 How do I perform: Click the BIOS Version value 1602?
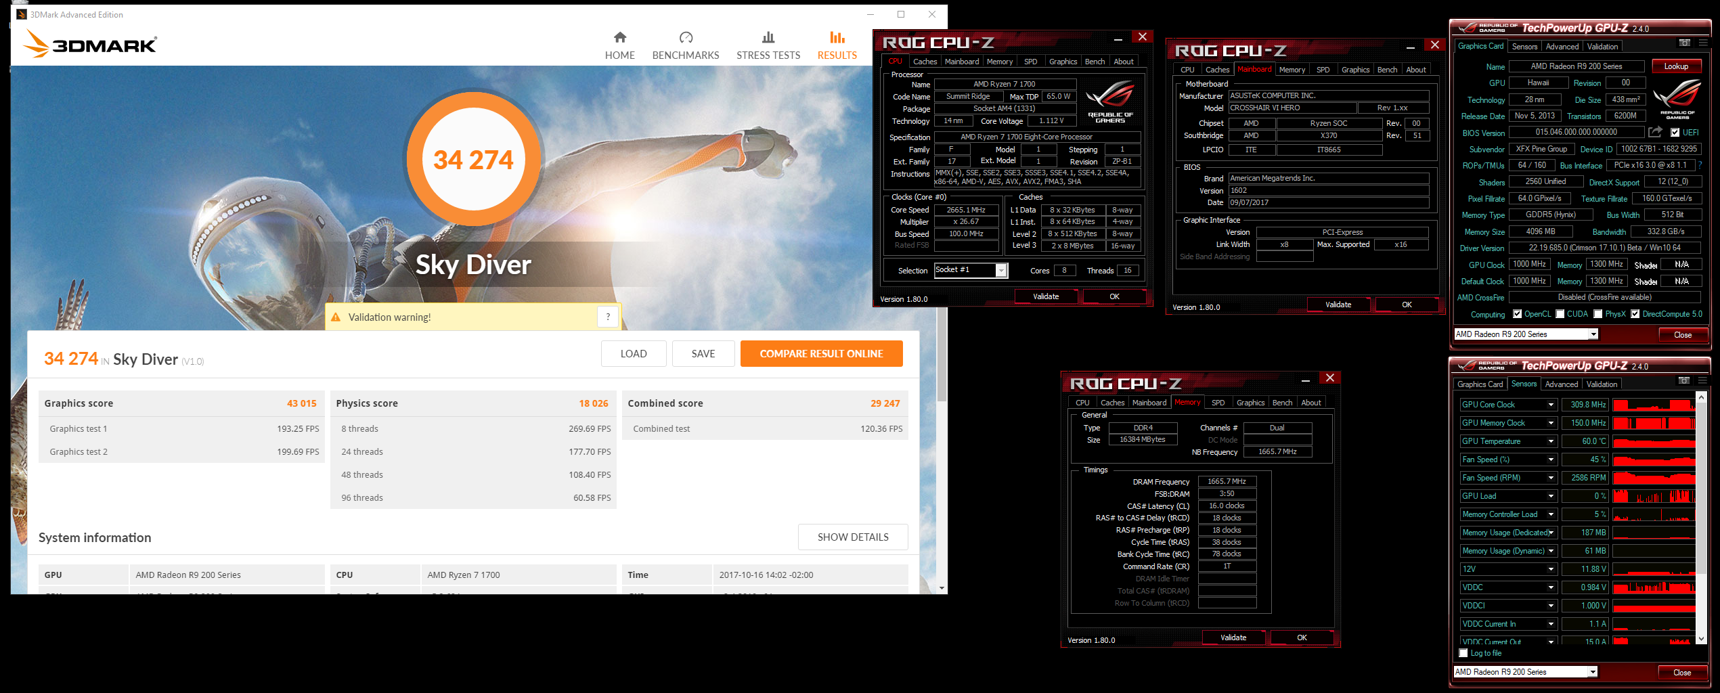[1328, 191]
